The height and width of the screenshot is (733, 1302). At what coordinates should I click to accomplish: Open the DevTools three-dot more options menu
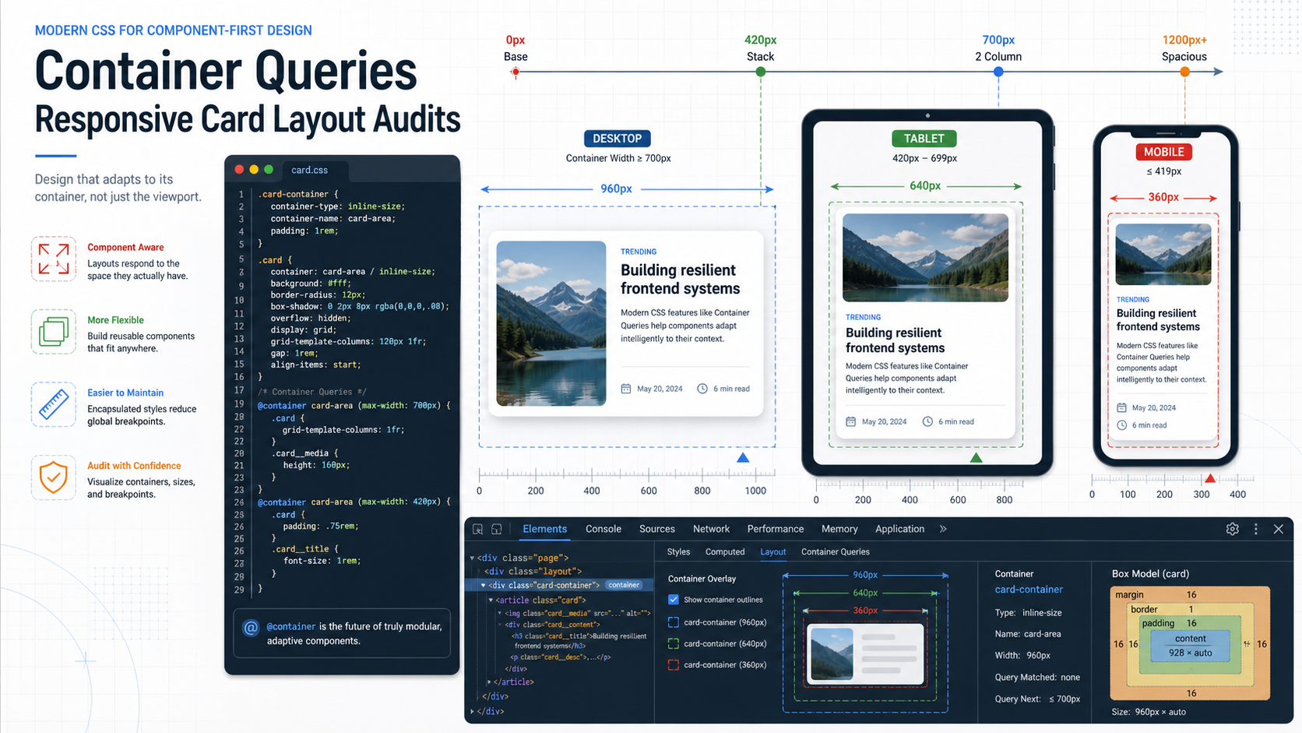(1255, 529)
